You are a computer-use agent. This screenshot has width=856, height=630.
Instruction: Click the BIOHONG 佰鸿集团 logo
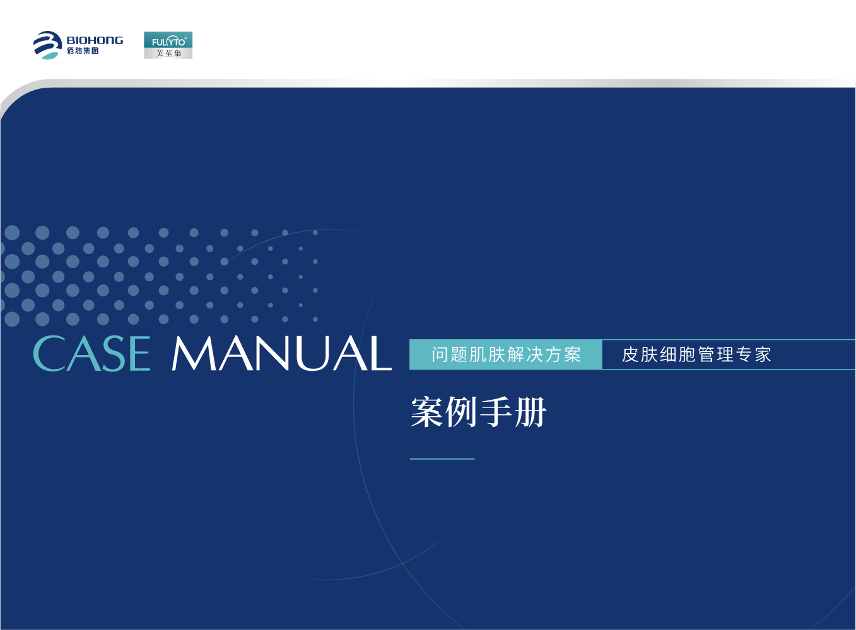78,45
